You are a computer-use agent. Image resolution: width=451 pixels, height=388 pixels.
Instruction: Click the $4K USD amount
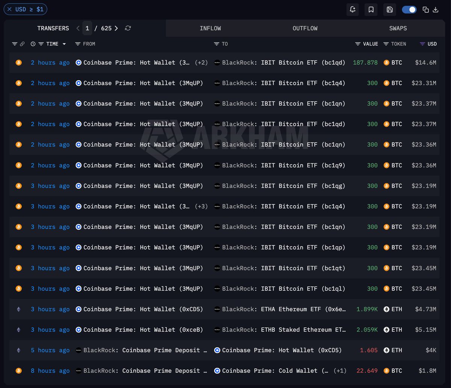point(431,350)
